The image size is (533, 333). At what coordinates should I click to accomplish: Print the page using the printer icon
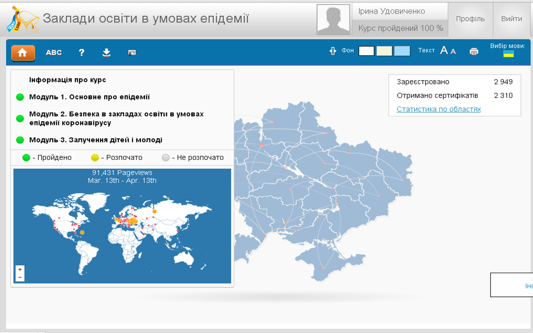coord(474,51)
